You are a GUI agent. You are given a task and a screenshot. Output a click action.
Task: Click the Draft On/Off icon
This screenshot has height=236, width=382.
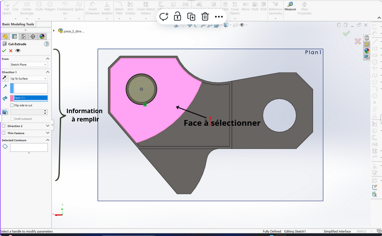[x=5, y=112]
